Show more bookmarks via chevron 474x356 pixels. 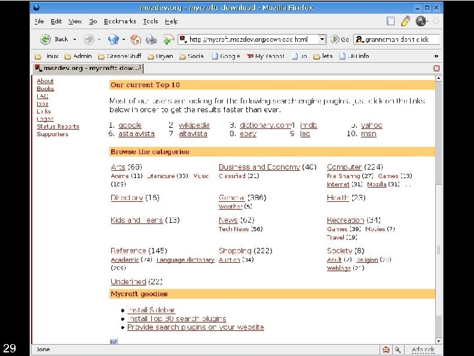pyautogui.click(x=436, y=56)
